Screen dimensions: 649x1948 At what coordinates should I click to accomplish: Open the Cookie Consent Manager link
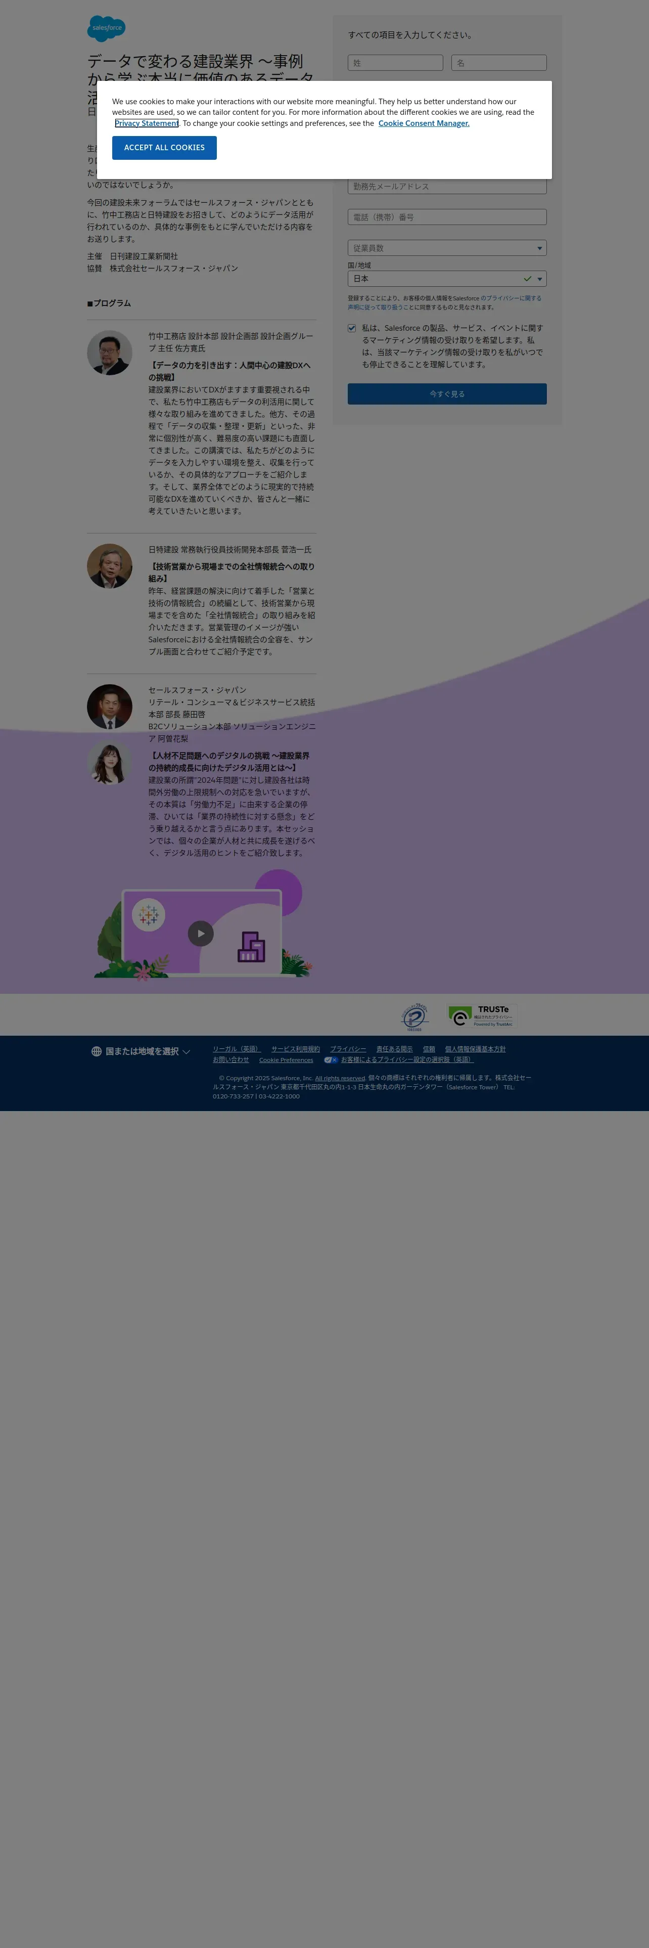tap(424, 123)
